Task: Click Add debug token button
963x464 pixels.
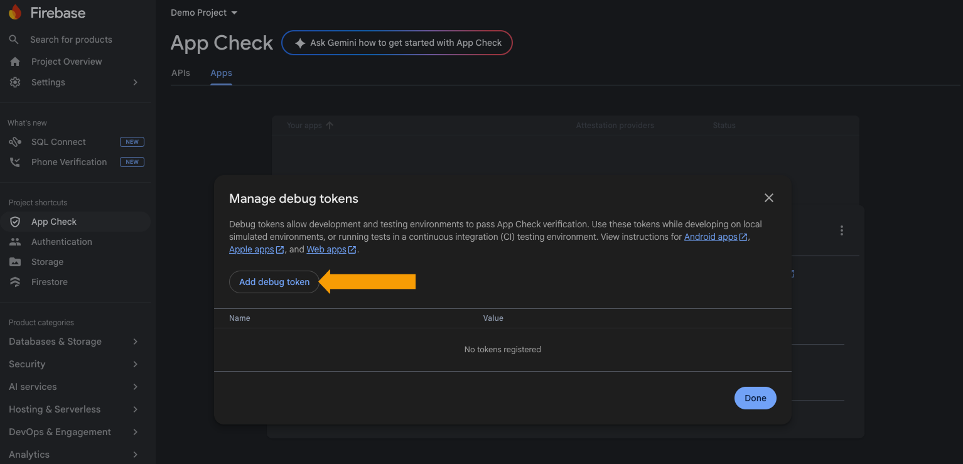Action: coord(274,282)
